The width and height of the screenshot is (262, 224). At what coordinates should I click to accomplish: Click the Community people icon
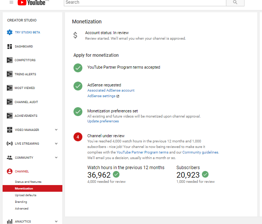(x=10, y=158)
